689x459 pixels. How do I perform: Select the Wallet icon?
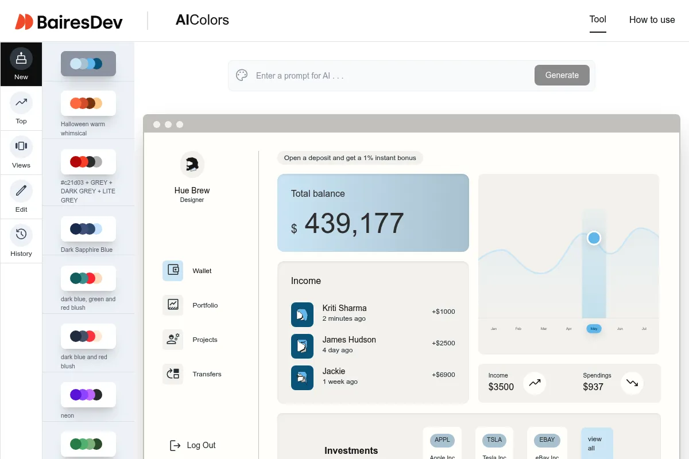(173, 270)
